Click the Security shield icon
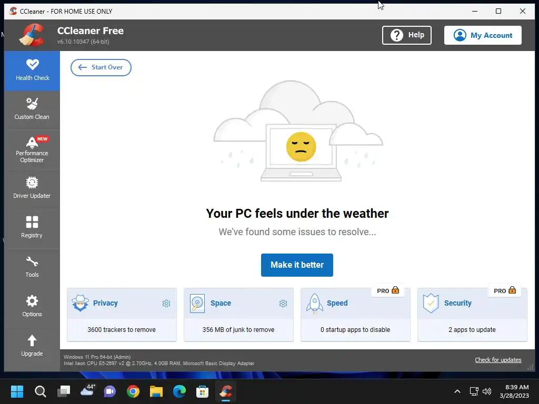This screenshot has width=539, height=404. (431, 304)
